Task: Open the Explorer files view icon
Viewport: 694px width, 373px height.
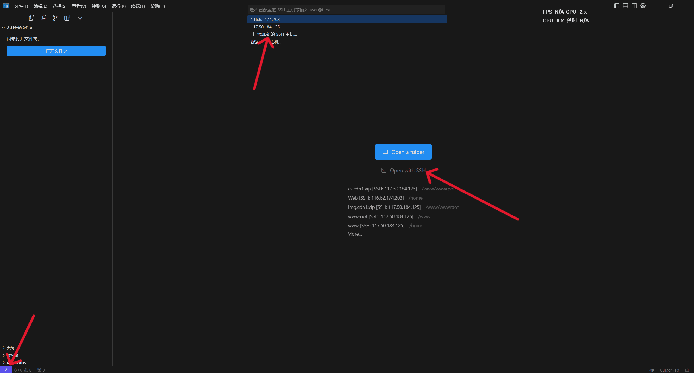Action: point(31,18)
